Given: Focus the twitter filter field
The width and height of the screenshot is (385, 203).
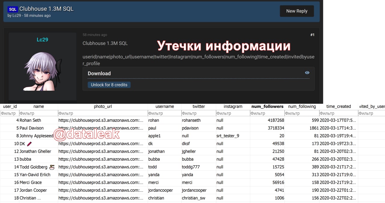Looking at the screenshot, I should pos(199,113).
